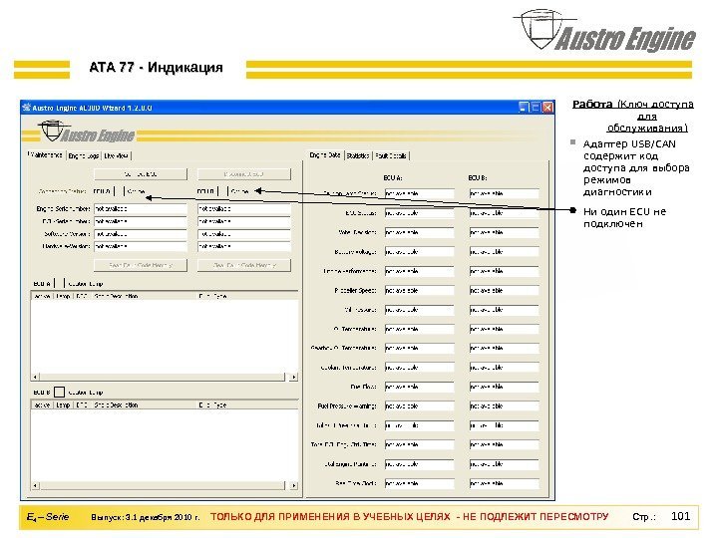
Task: Click the ECU B Engine Serial number field
Action: pos(244,208)
